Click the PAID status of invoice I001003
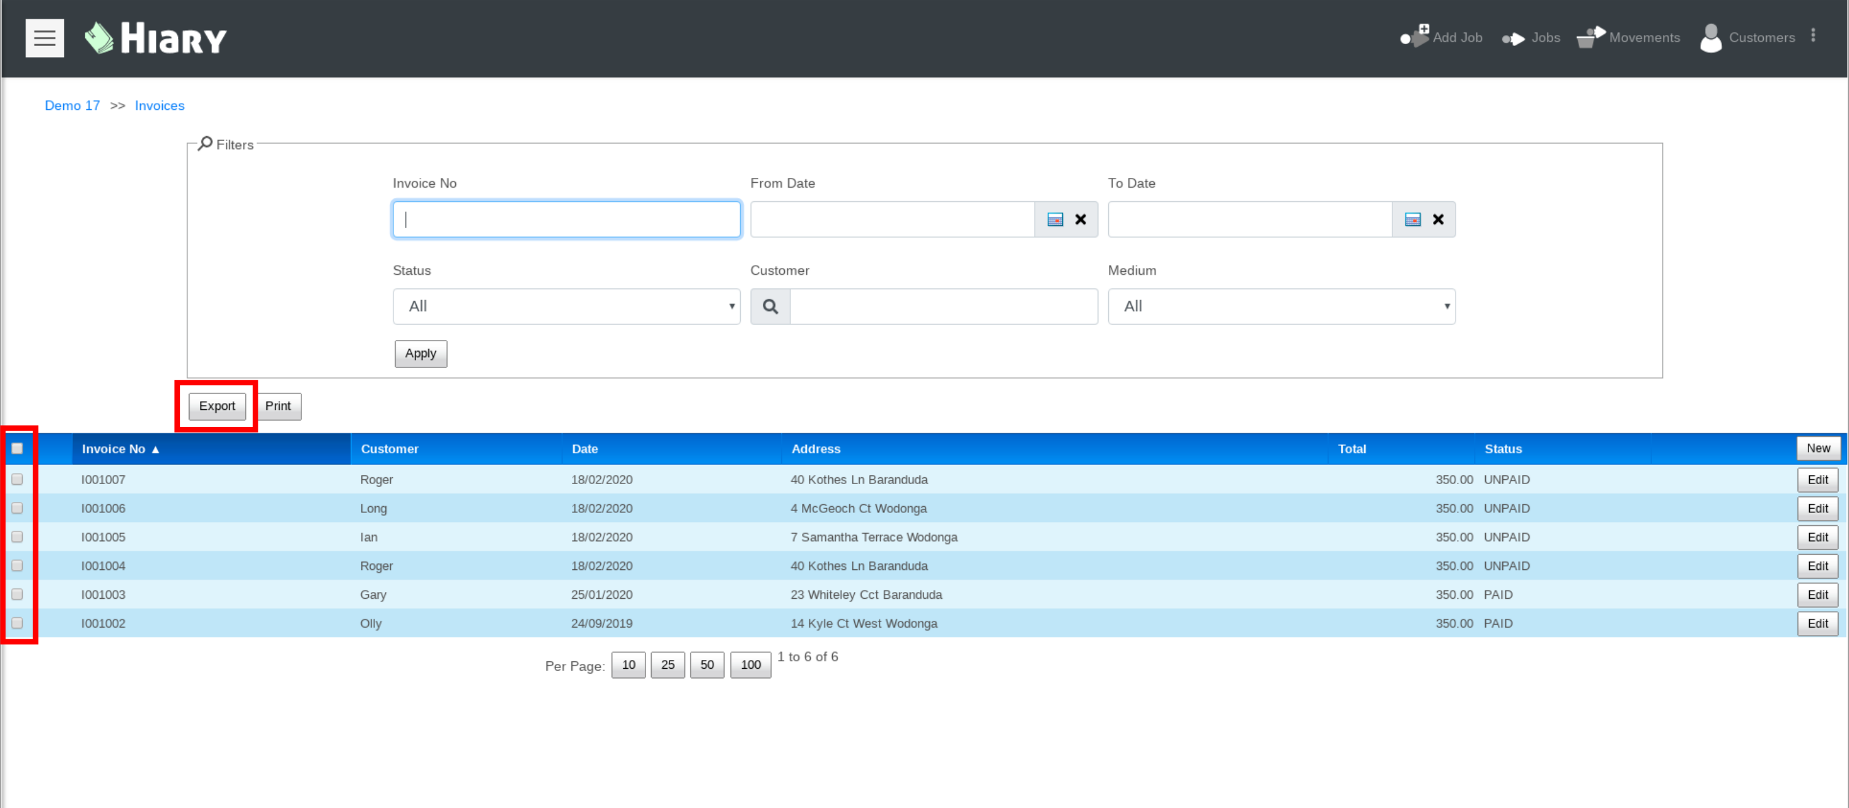 [1498, 595]
